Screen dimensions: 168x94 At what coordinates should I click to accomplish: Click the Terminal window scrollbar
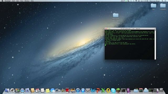click(x=155, y=45)
